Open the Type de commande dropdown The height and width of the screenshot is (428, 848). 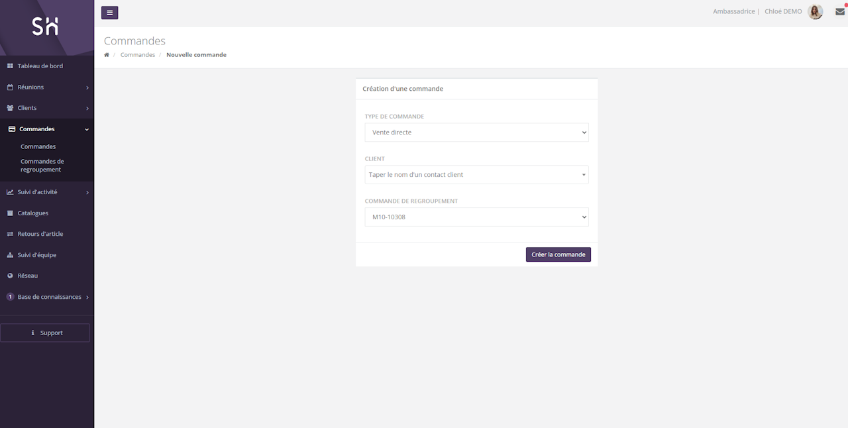(x=476, y=133)
